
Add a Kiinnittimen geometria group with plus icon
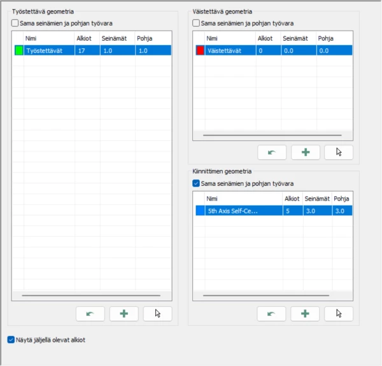(306, 313)
